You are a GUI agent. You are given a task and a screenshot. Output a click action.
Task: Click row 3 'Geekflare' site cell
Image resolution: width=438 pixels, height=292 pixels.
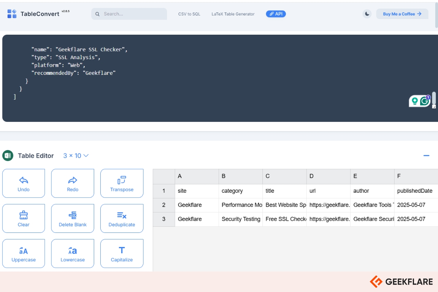point(197,219)
